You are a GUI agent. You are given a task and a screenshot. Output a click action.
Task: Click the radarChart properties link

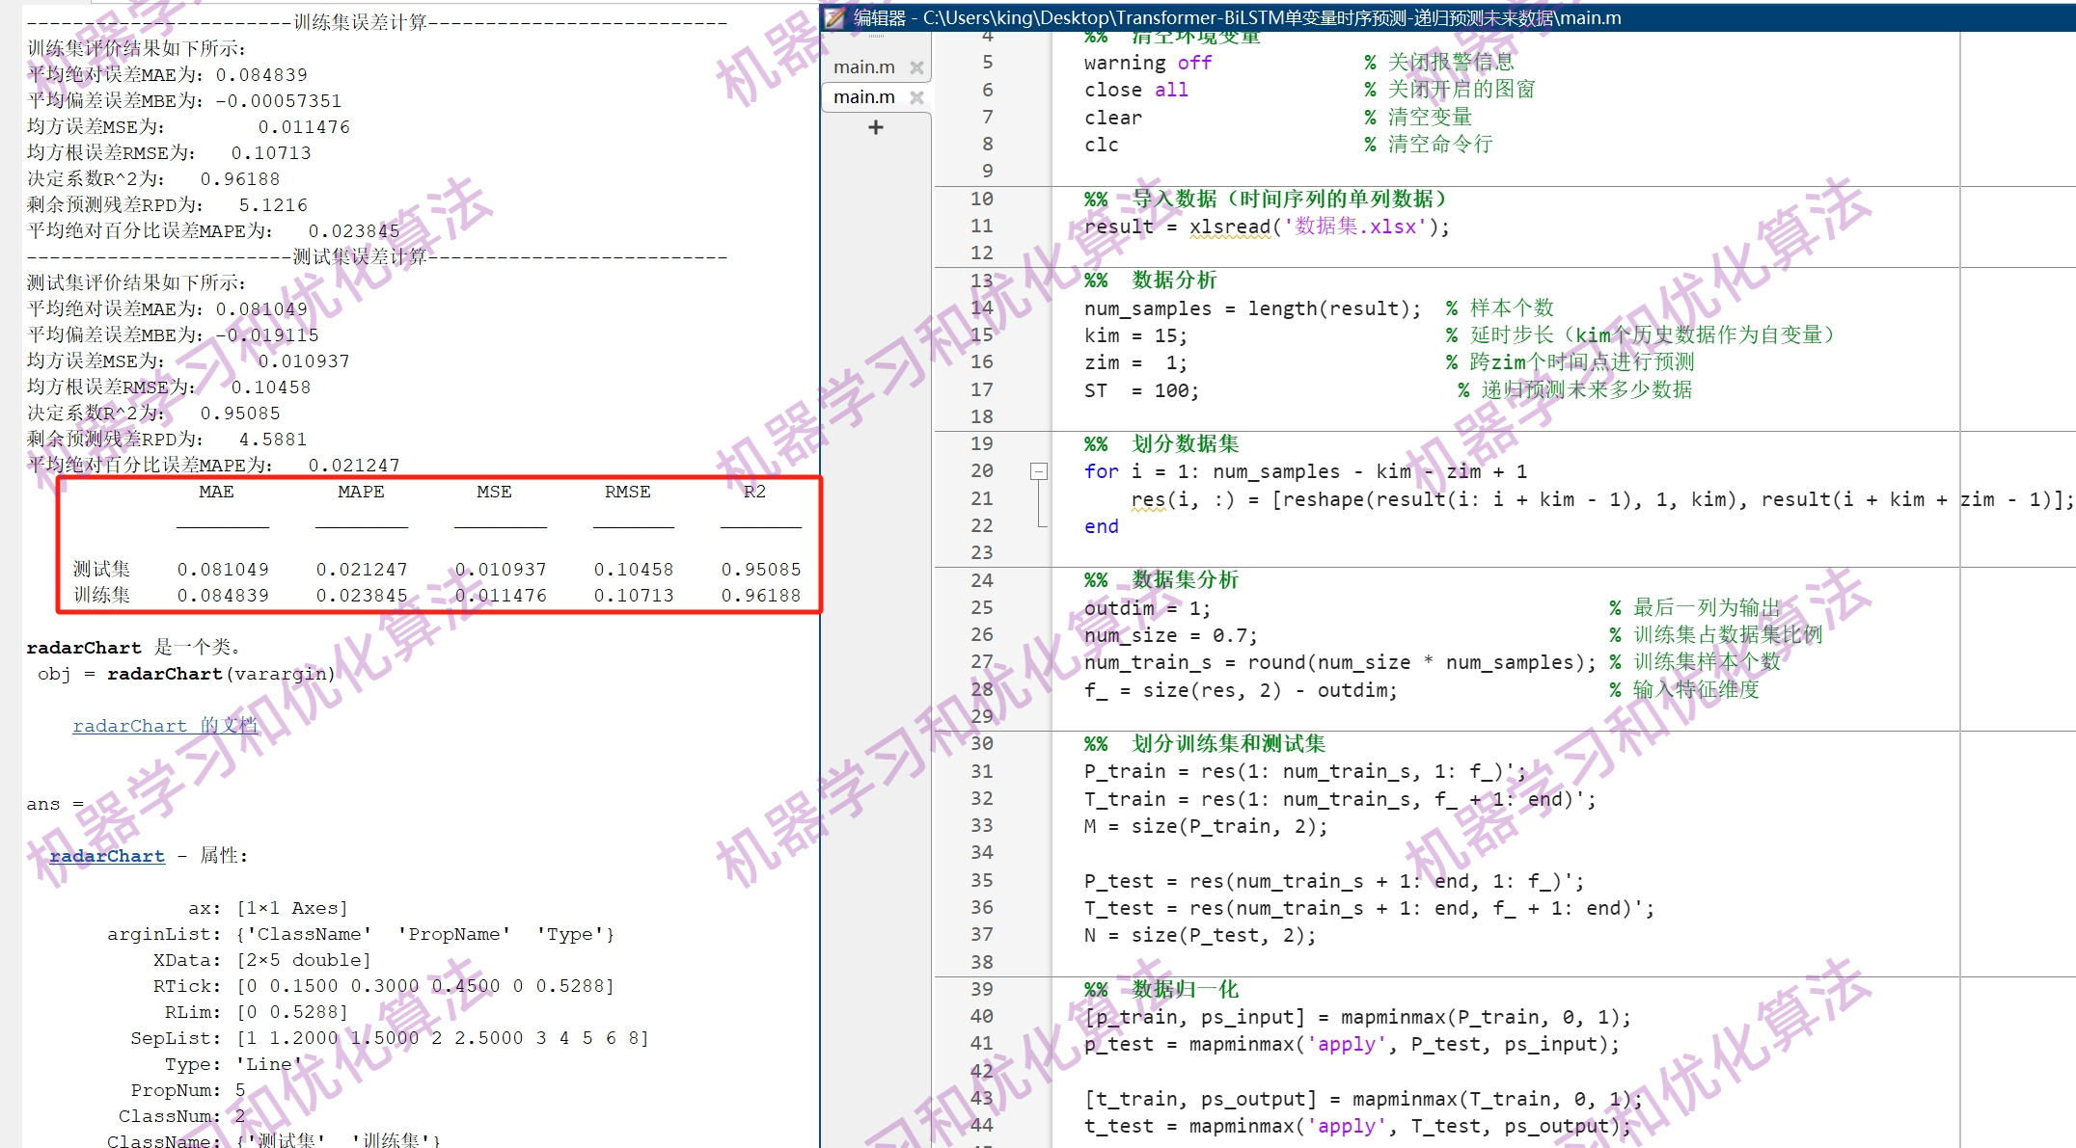[107, 856]
